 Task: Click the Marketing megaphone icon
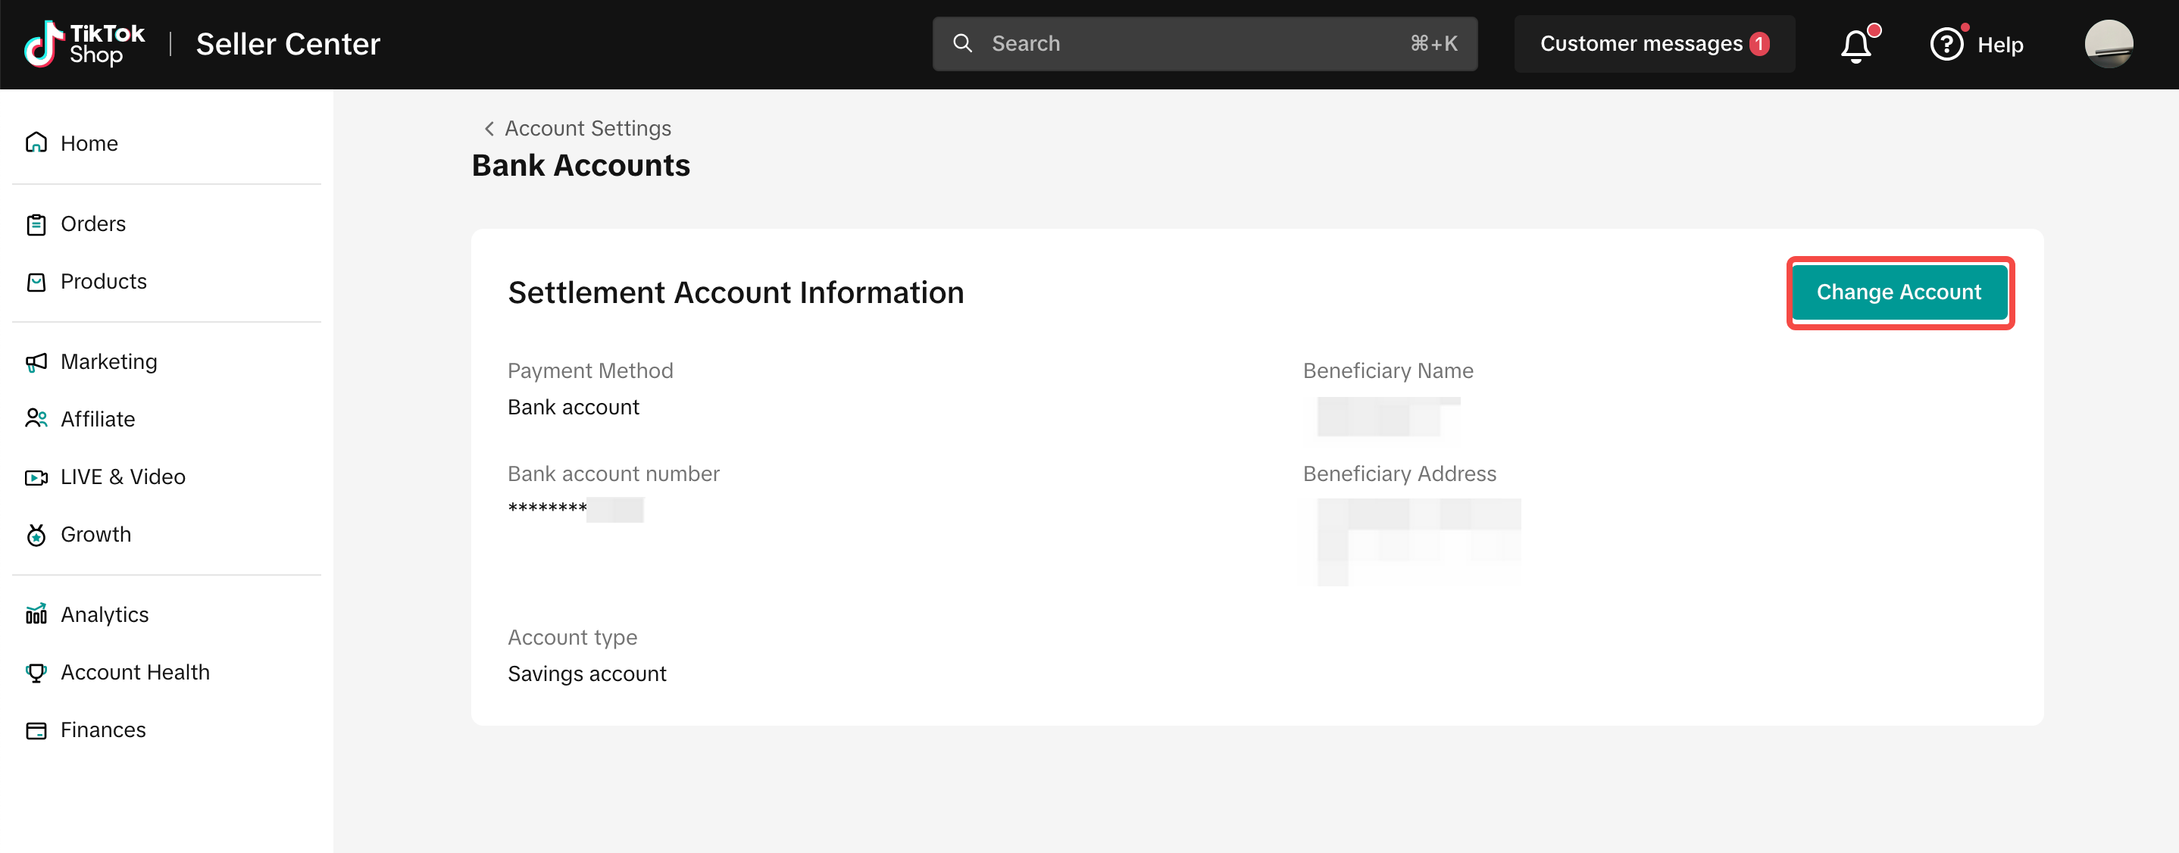pyautogui.click(x=36, y=362)
